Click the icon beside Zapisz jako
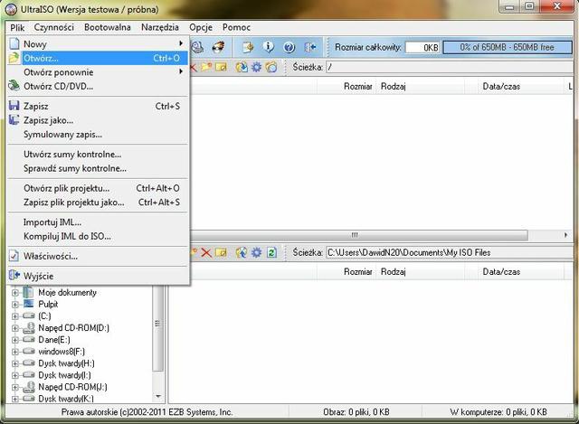Screen dimensions: 579x424 14,120
